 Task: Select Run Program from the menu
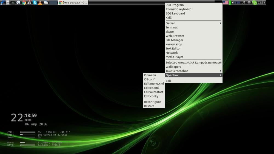click(194, 5)
